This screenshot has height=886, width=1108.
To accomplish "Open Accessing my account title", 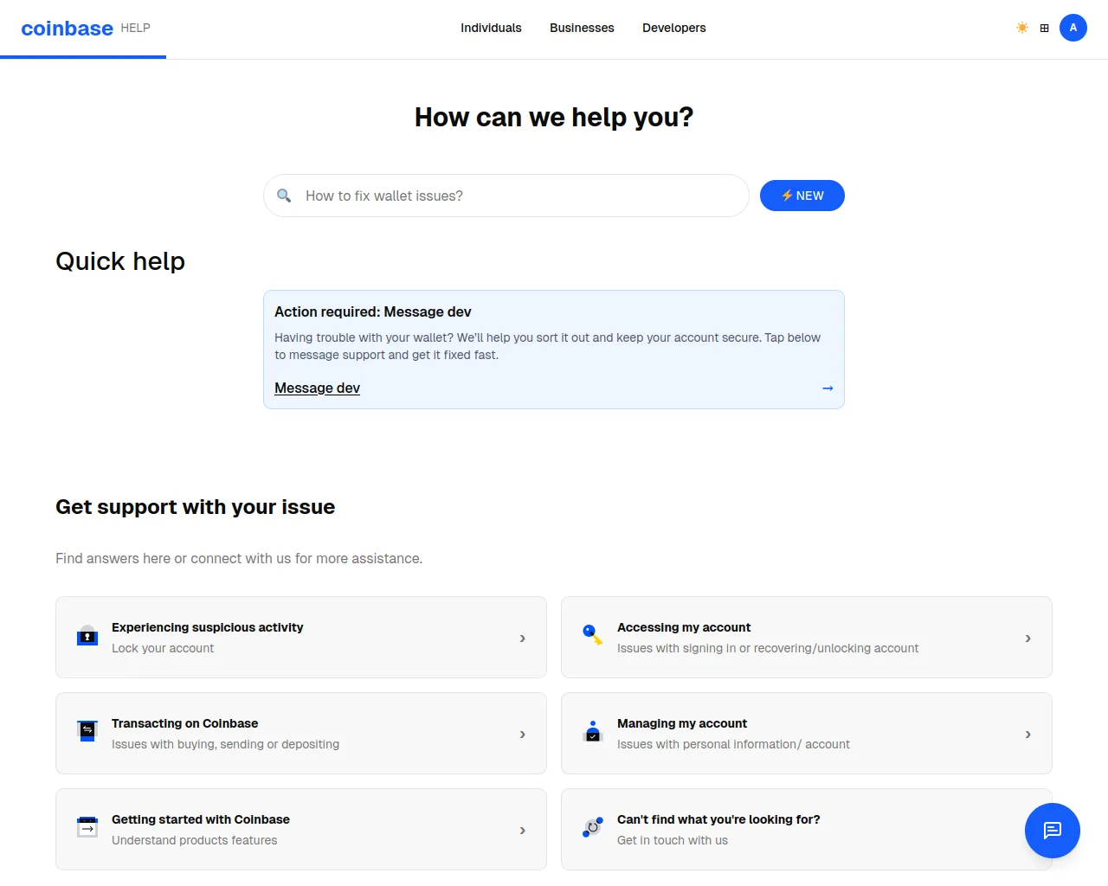I will 684,627.
